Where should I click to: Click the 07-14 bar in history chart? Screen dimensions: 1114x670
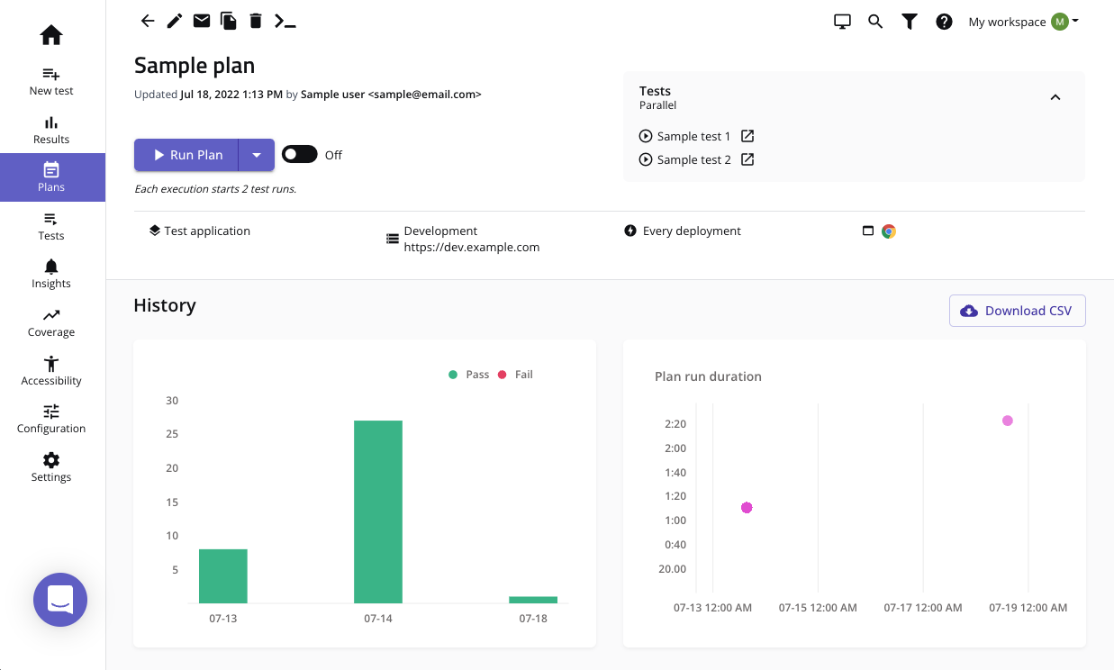[x=378, y=512]
